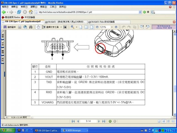The image size is (177, 133).
Task: Save a copy with the floppy disk icon
Action: coord(5,27)
